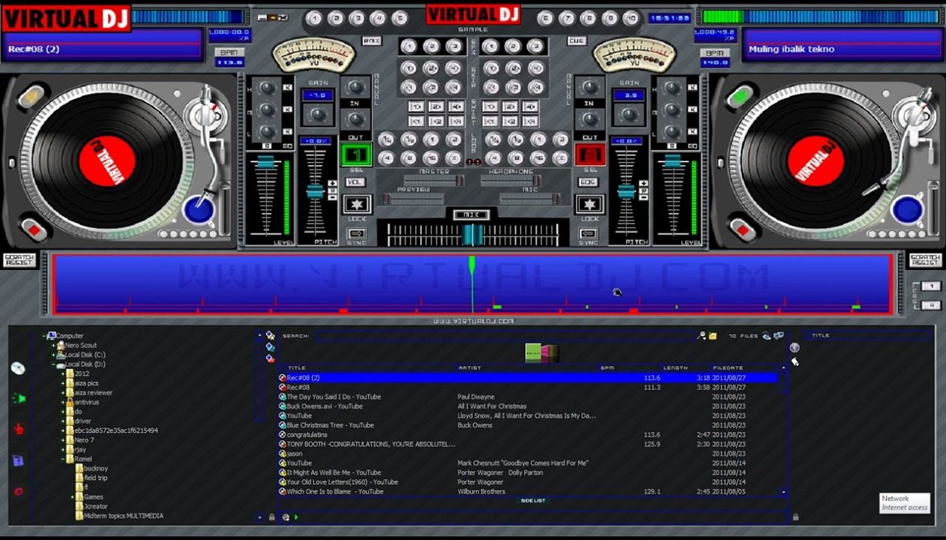Select left deck with green 1 button
Viewport: 946px width, 540px height.
coord(356,154)
